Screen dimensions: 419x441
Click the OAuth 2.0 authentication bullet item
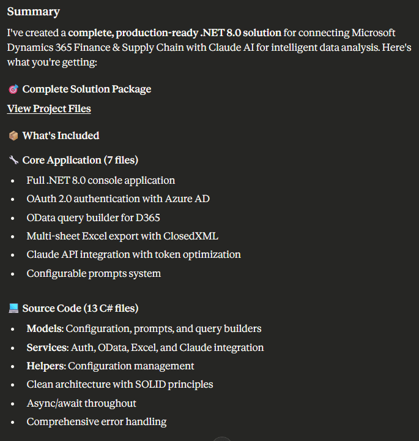[118, 199]
